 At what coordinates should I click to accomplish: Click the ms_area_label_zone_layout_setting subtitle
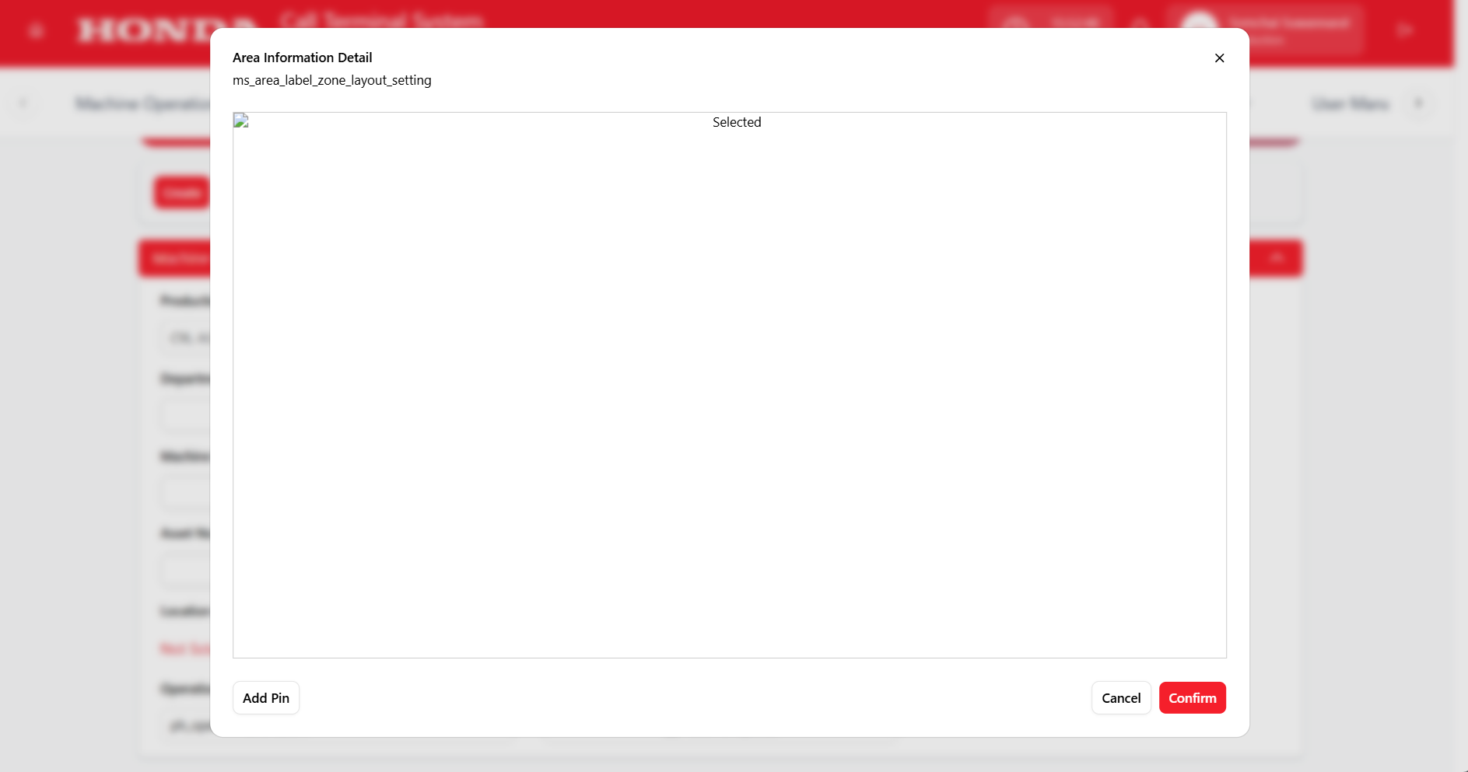pos(331,80)
